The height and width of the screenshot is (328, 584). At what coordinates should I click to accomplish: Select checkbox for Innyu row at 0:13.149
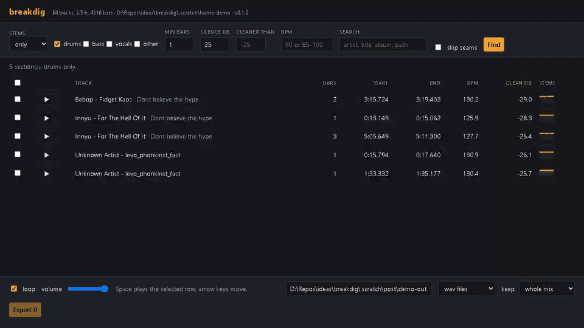click(x=18, y=117)
